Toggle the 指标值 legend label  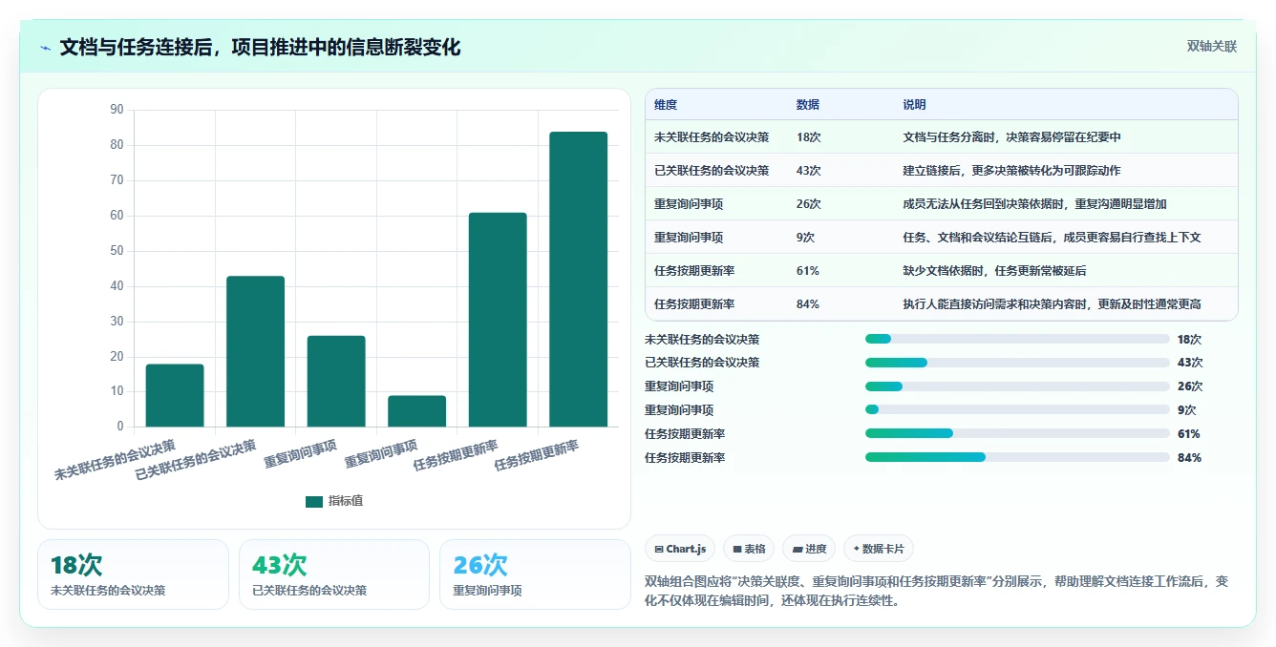pyautogui.click(x=346, y=502)
